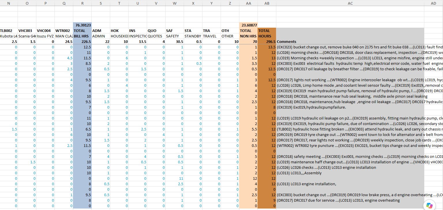The image size is (443, 210).
Task: Click the 226.5 total bill hours cell
Action: click(x=82, y=41)
